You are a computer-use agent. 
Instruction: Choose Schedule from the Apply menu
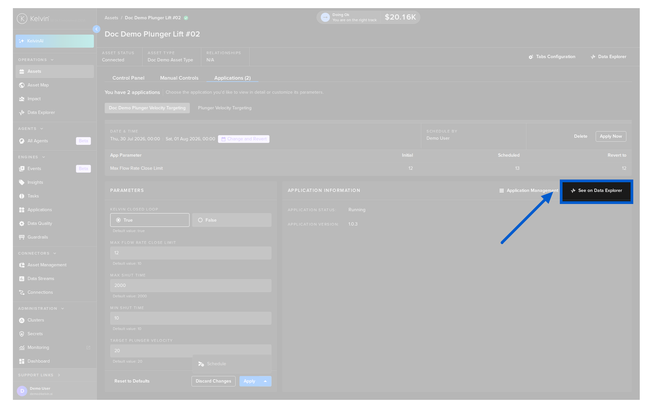coord(232,364)
